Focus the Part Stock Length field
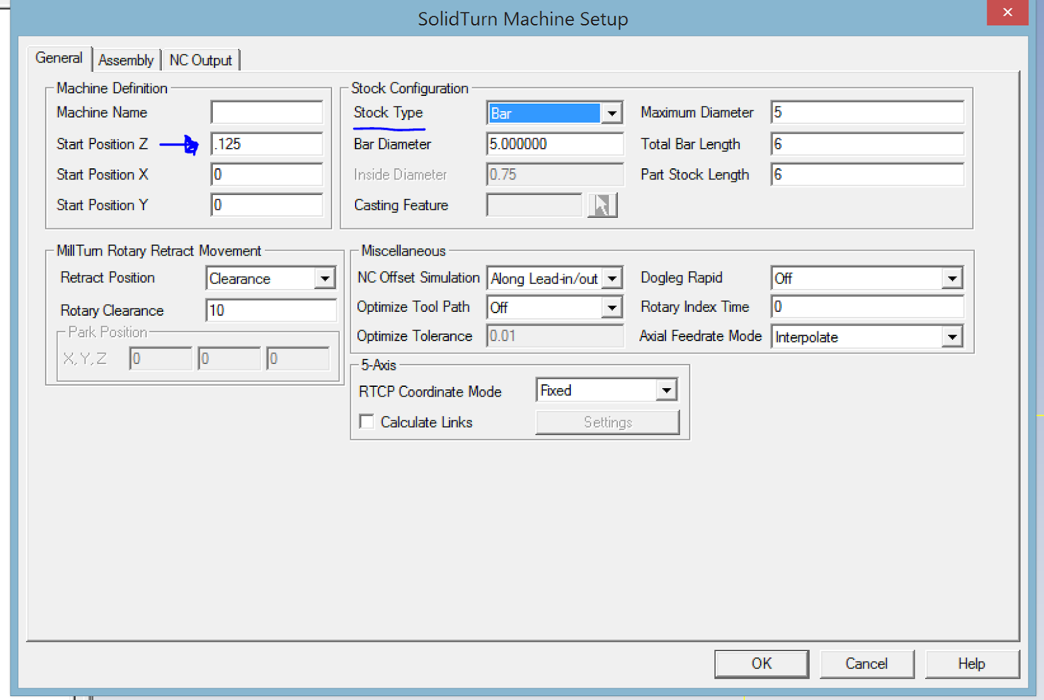1044x700 pixels. [867, 174]
